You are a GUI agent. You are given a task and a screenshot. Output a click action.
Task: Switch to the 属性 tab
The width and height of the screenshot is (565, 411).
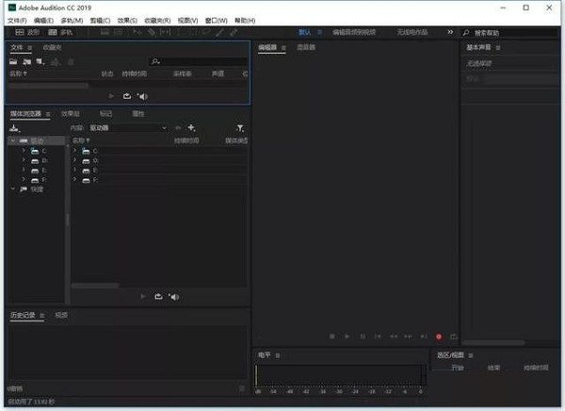pos(138,114)
